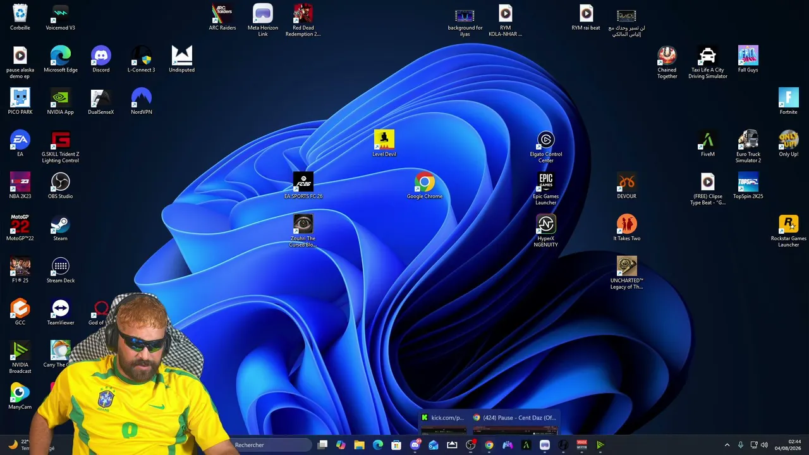Select the NVIDIA App desktop shortcut
809x455 pixels.
tap(61, 102)
